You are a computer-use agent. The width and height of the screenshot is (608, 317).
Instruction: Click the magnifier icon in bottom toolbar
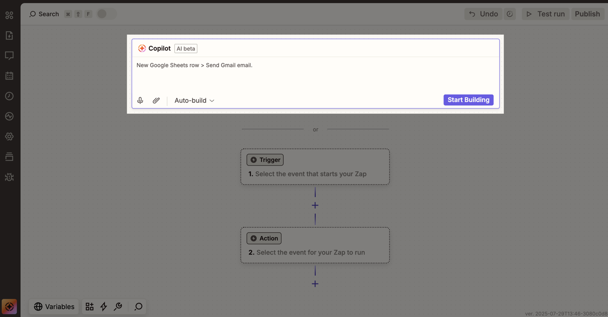(138, 306)
